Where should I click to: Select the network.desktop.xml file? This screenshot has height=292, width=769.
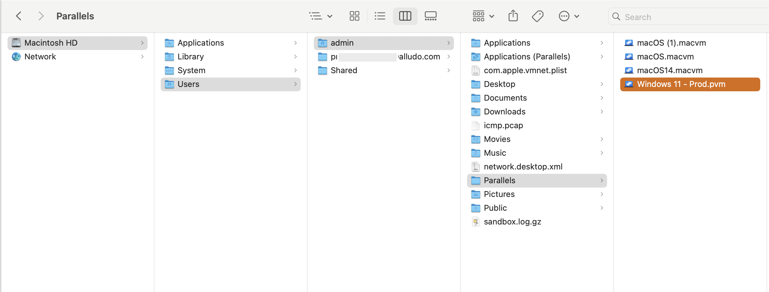click(537, 167)
